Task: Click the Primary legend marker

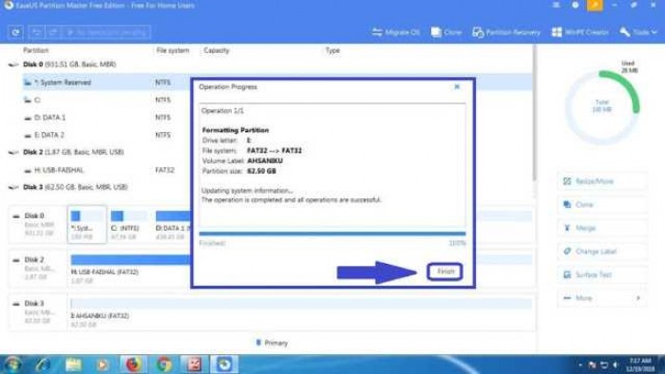Action: (x=258, y=343)
